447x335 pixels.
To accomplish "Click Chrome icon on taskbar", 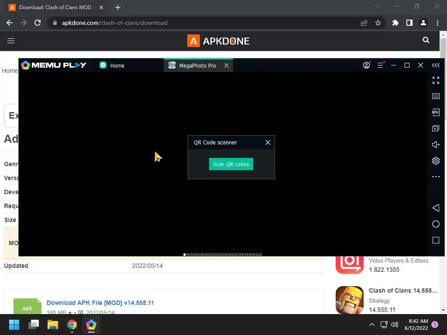I will (72, 325).
